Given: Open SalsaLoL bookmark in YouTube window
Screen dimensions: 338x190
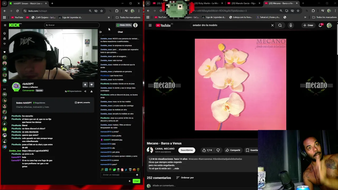Looking at the screenshot, I should 268,17.
